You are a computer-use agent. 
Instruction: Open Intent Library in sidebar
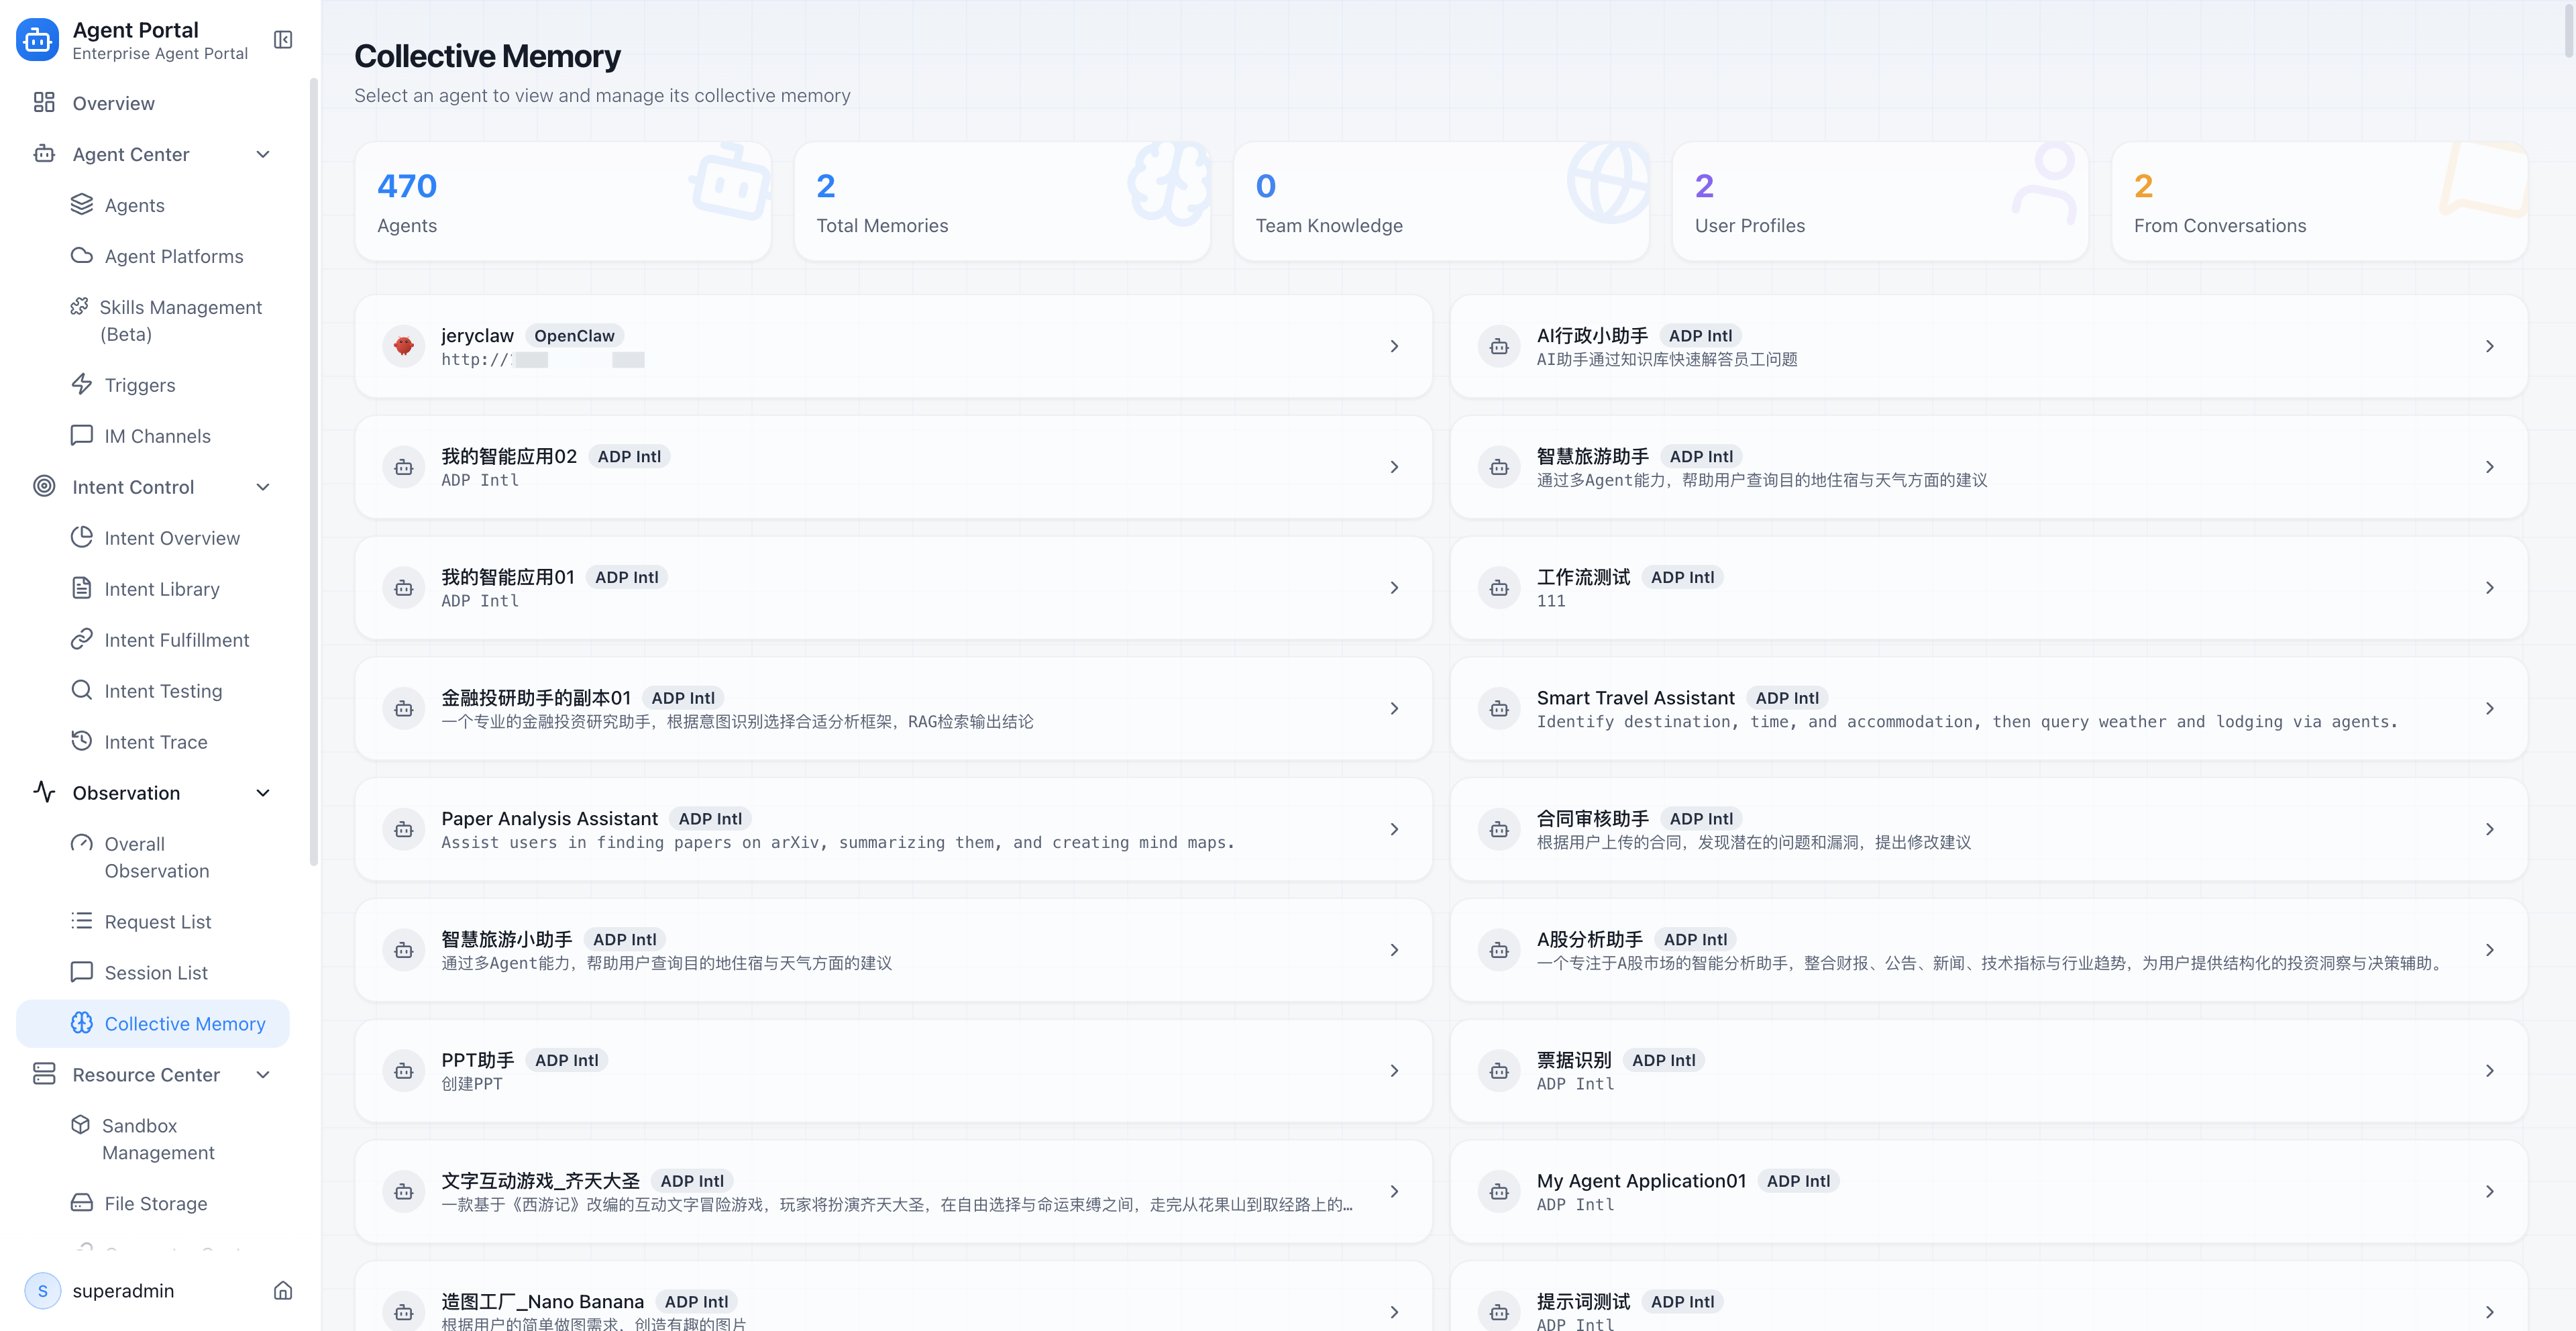[x=162, y=589]
